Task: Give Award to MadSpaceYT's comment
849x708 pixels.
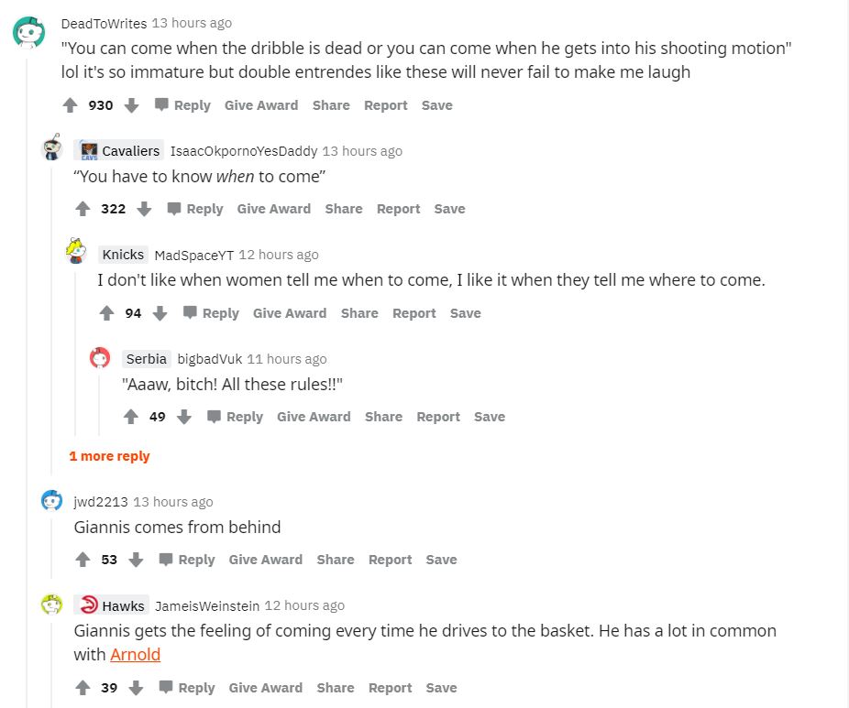Action: (290, 313)
